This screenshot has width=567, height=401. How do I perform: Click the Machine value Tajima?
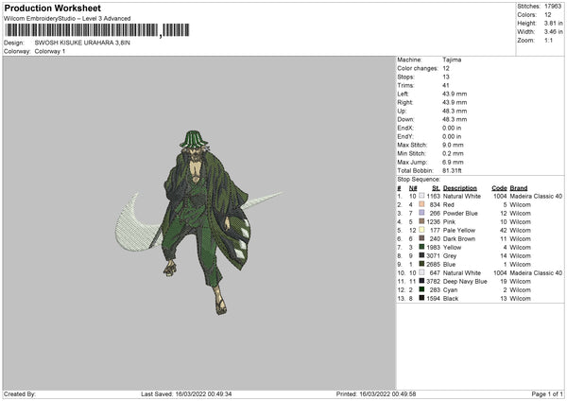tap(452, 60)
